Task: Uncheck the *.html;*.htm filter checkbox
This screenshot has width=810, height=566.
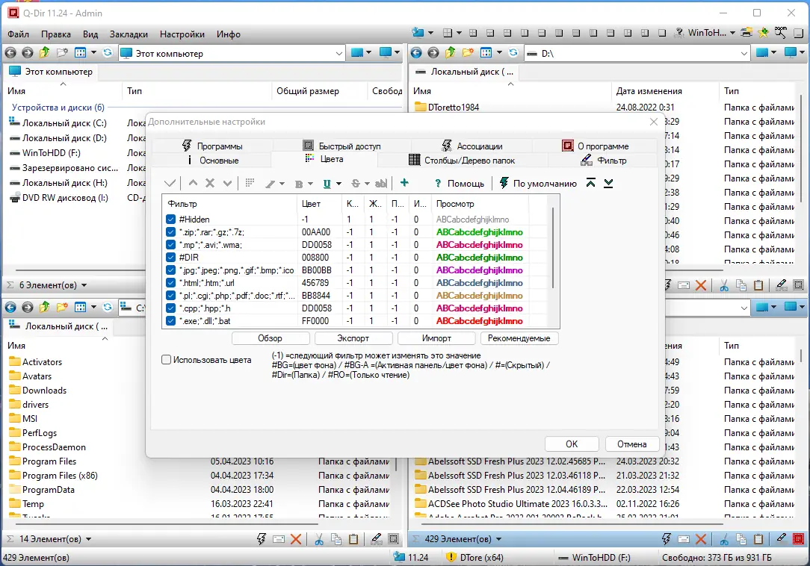Action: 170,282
